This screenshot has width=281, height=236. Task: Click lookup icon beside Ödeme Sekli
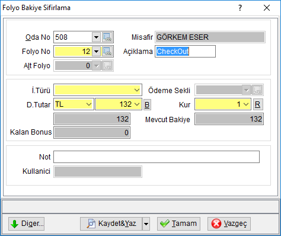(257, 90)
